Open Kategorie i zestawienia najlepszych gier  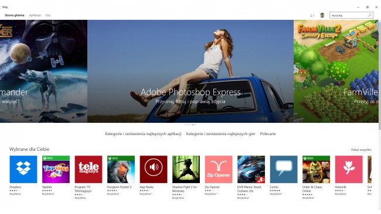pyautogui.click(x=220, y=134)
